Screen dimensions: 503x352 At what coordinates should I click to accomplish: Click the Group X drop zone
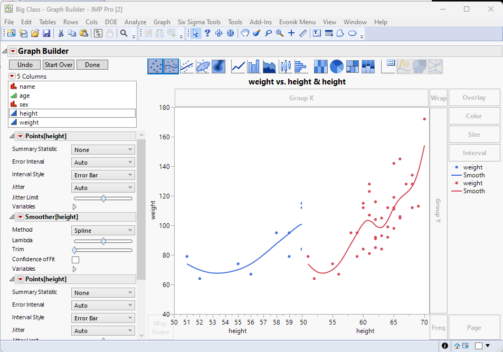click(x=301, y=98)
